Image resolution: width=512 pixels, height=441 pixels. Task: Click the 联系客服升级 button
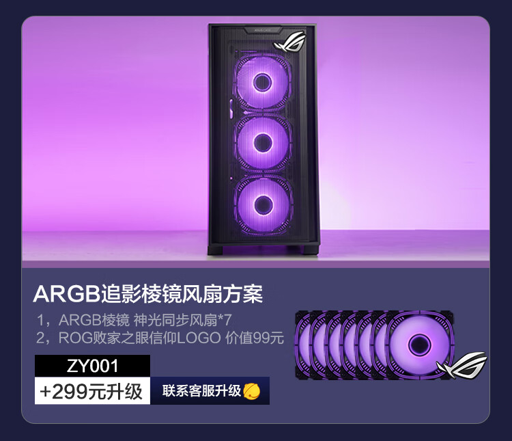tap(210, 390)
